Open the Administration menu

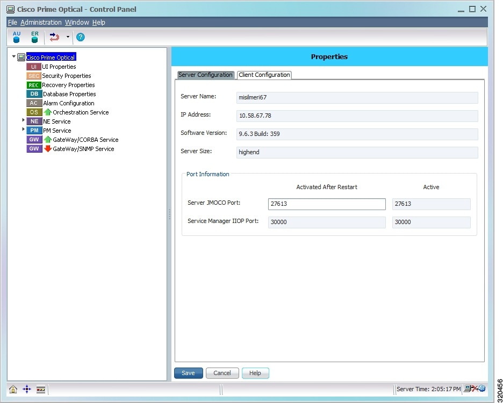click(41, 23)
